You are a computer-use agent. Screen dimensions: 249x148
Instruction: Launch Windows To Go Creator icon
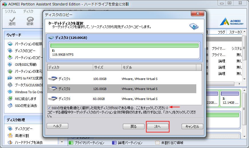tap(10, 92)
